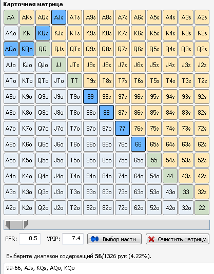Select the 72o hand cell

coord(123,208)
